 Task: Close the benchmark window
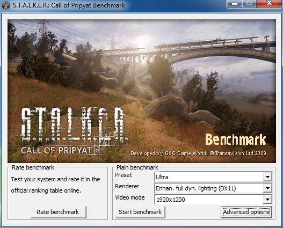click(x=269, y=3)
